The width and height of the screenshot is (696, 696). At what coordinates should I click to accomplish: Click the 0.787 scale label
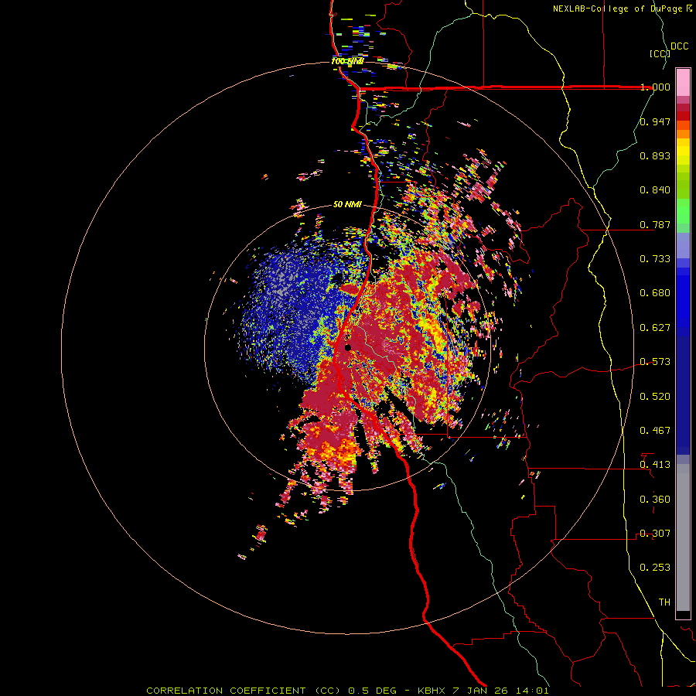655,224
